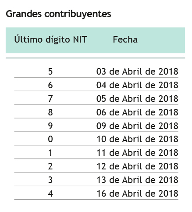Select NIT digit 6 cell

[x=50, y=85]
